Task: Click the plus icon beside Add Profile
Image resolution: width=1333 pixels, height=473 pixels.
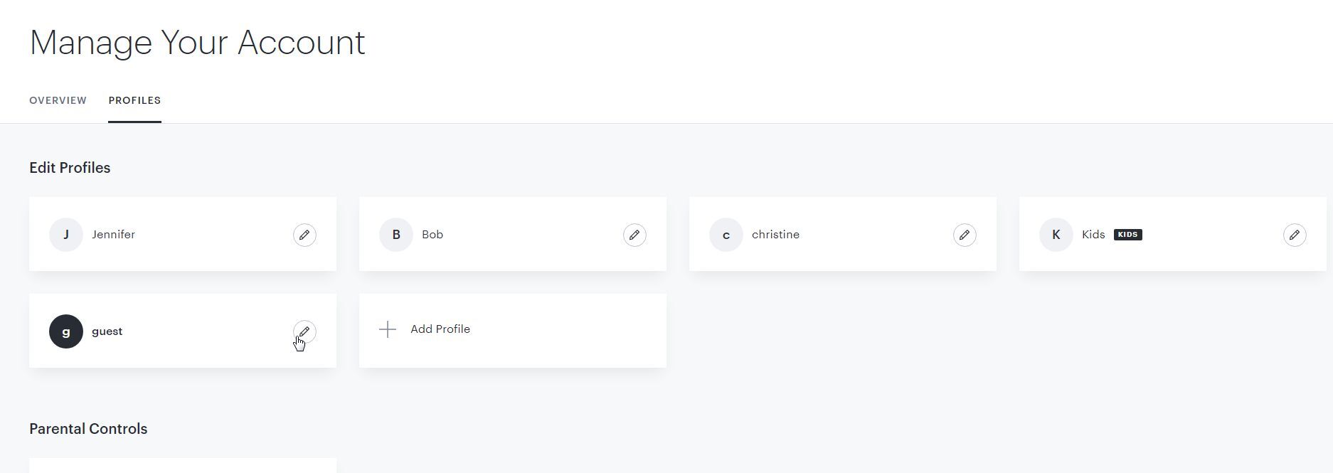Action: pos(388,329)
